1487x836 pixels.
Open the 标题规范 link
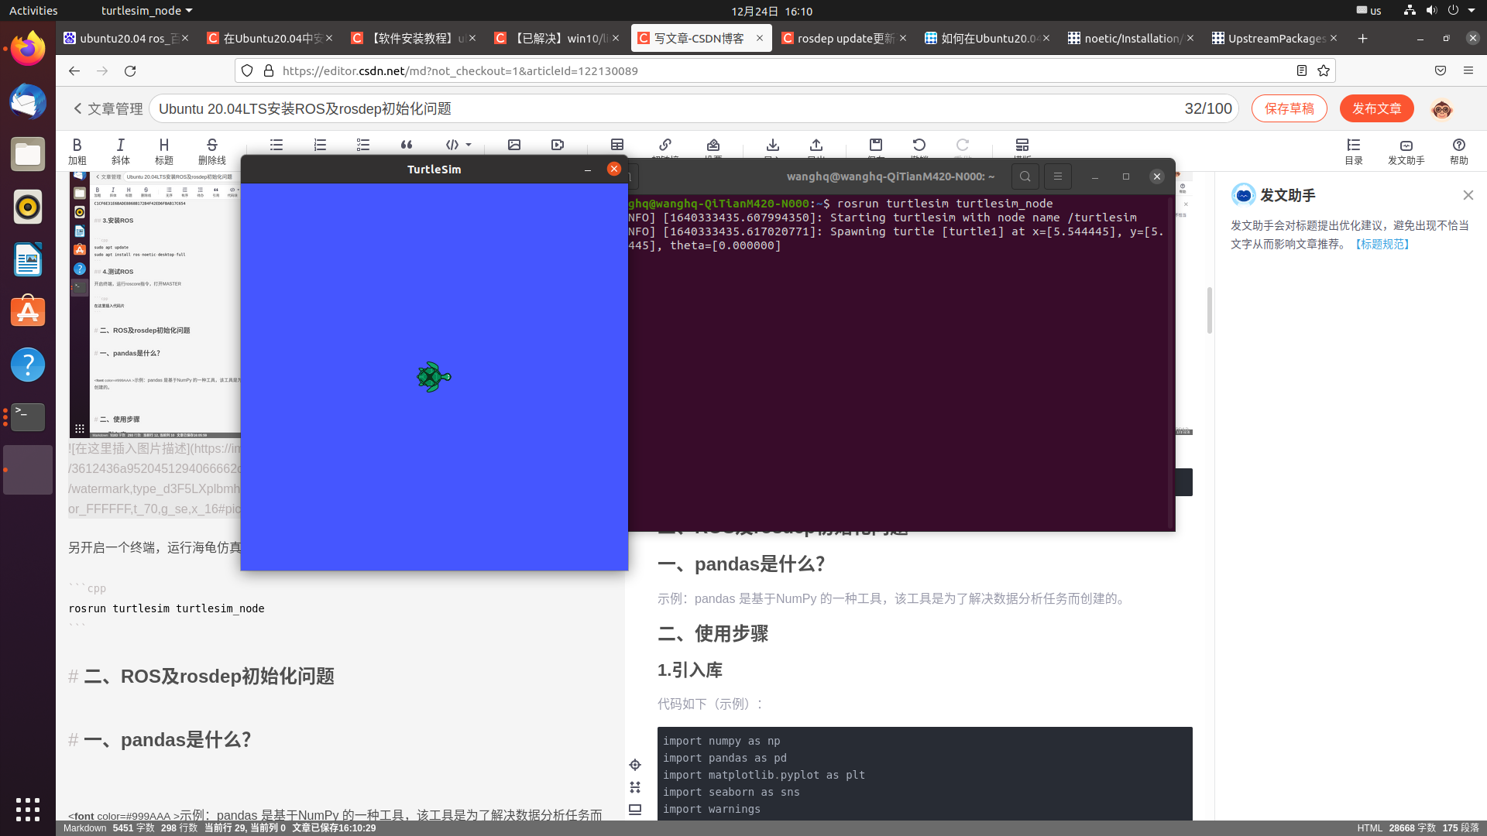click(1382, 244)
